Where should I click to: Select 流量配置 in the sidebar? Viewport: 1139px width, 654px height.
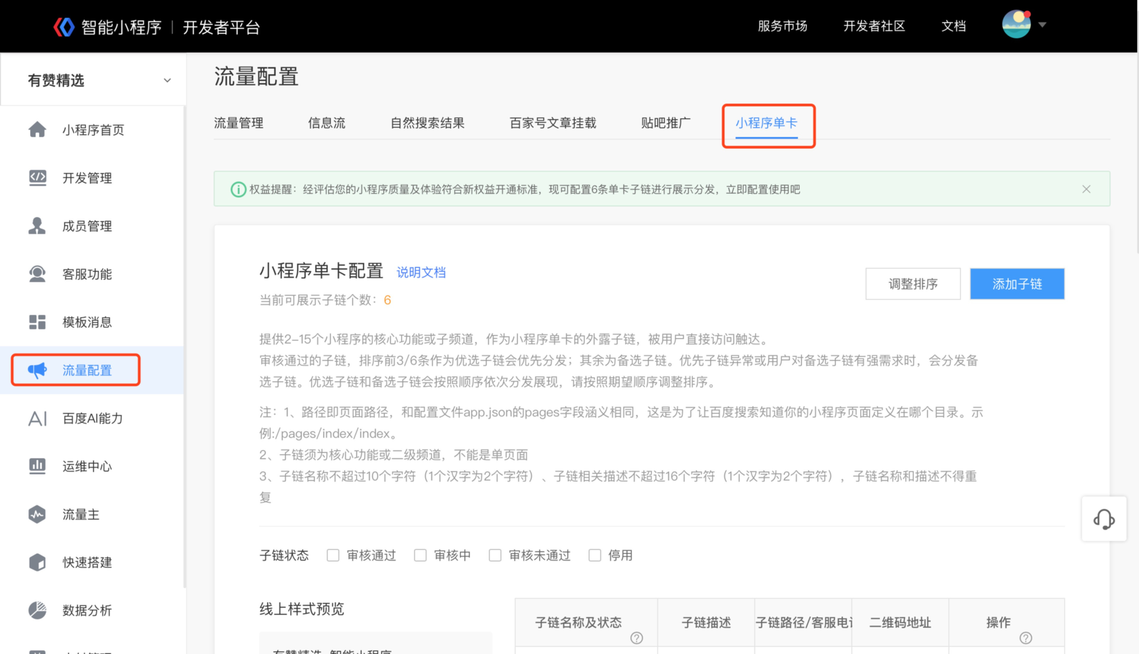(87, 370)
